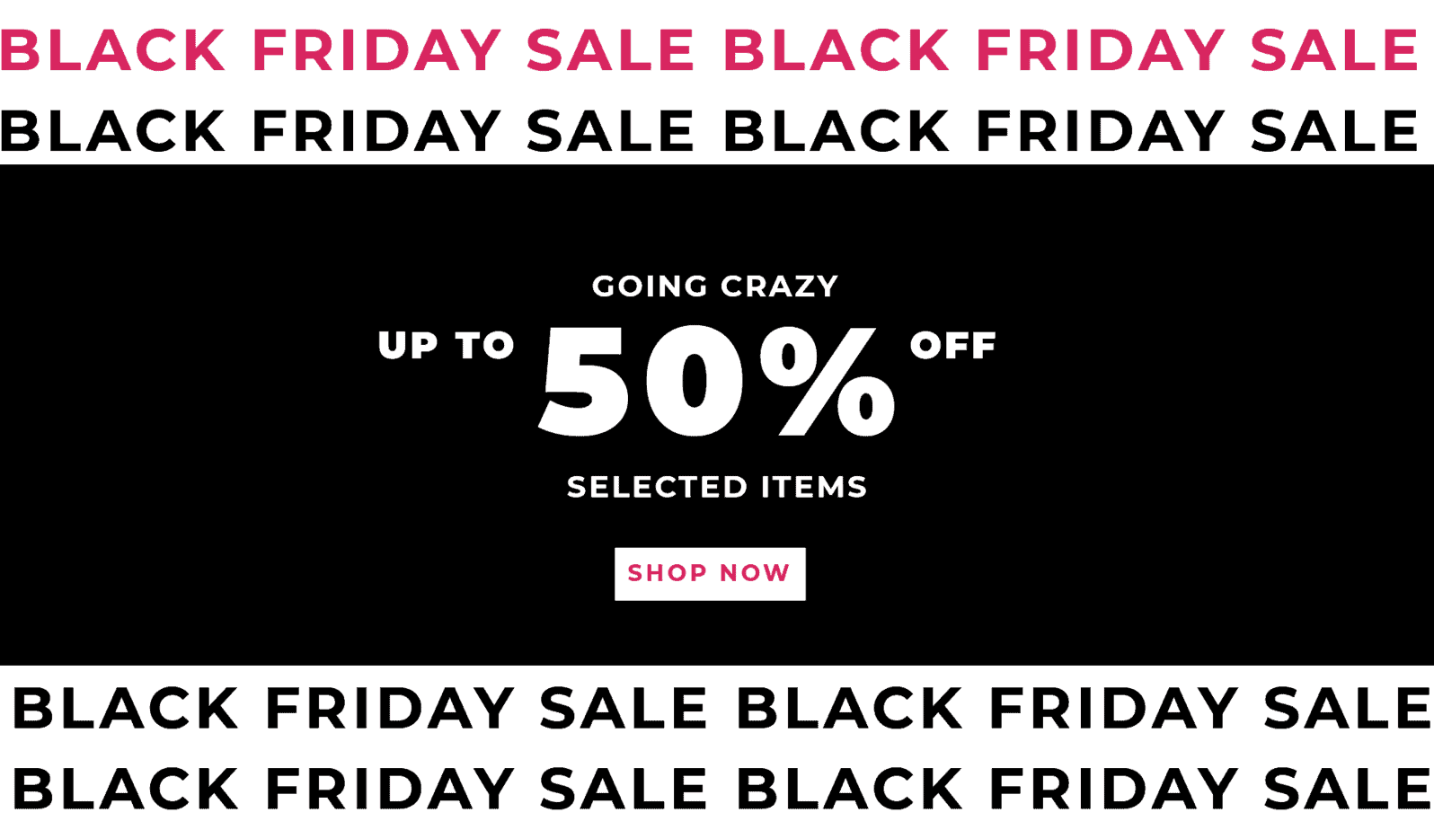This screenshot has width=1434, height=830.
Task: Click right BLACK FRIDAY SALE in bottom row
Action: tap(1084, 789)
